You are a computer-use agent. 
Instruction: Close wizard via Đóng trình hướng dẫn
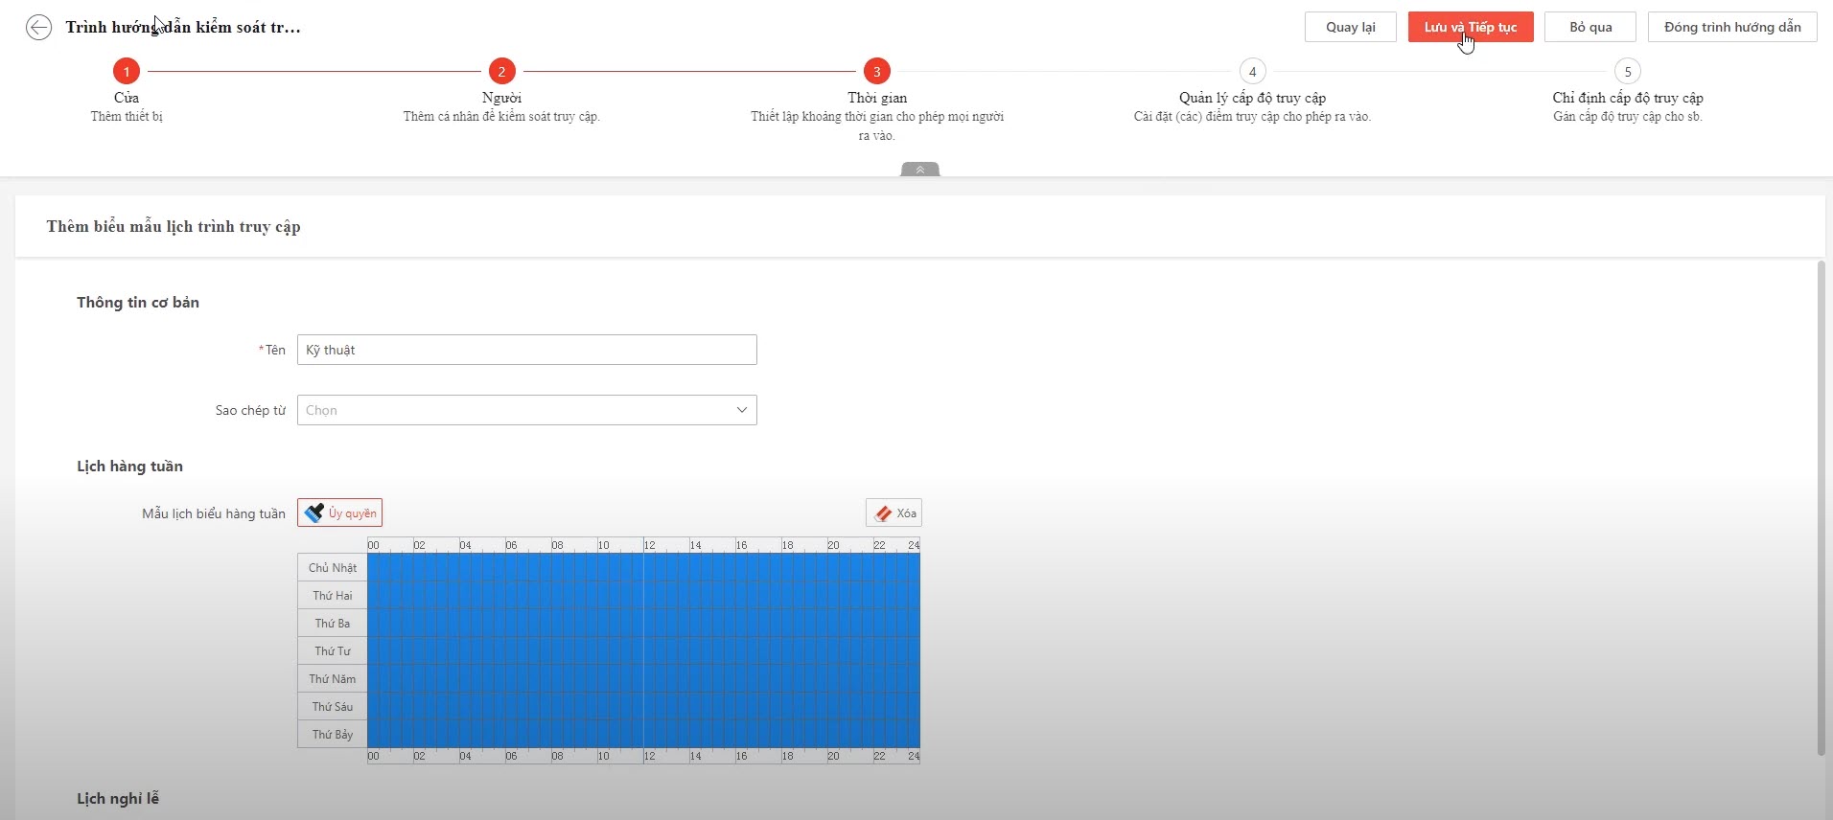pos(1731,27)
